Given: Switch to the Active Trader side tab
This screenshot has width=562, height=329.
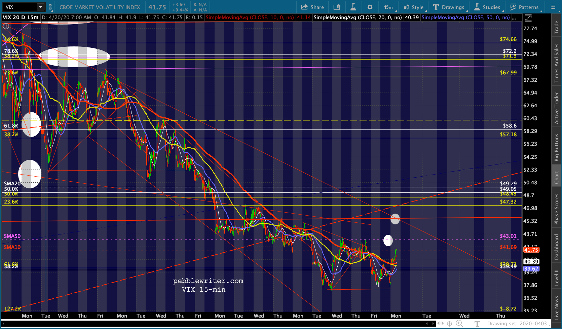Looking at the screenshot, I should point(557,108).
